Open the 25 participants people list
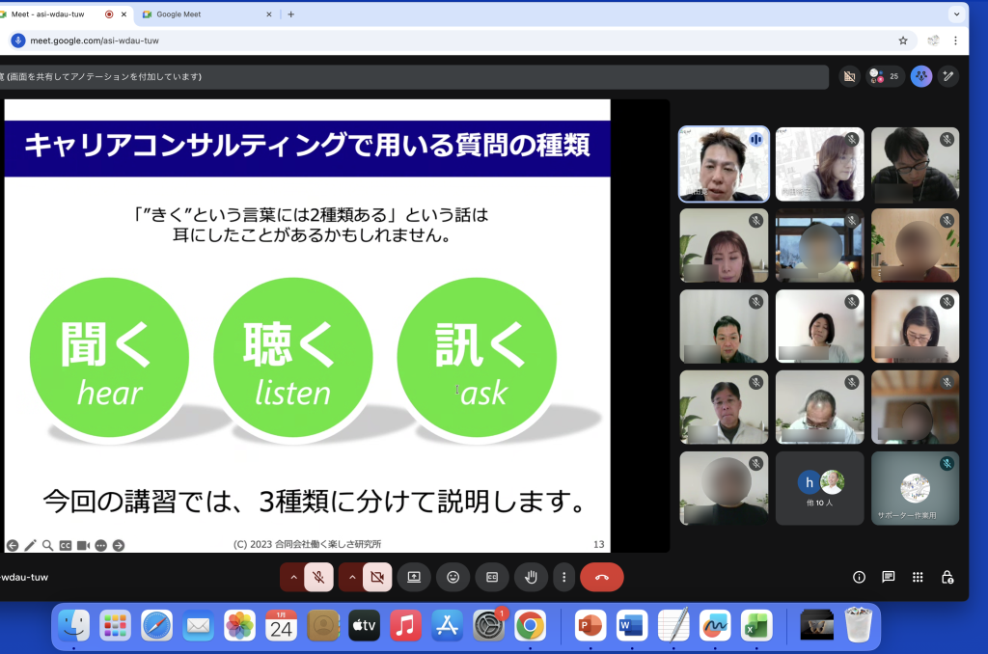988x654 pixels. point(885,76)
